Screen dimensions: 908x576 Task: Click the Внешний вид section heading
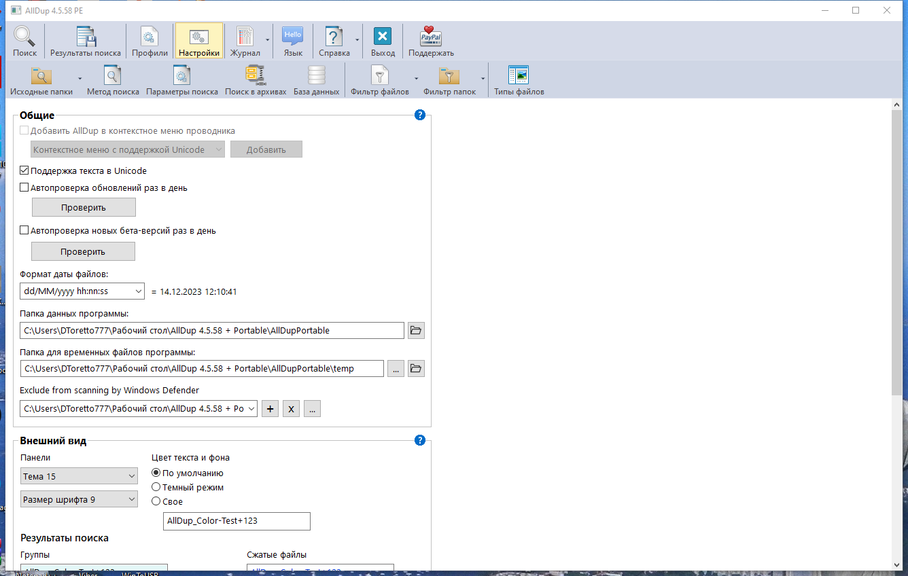pyautogui.click(x=53, y=441)
